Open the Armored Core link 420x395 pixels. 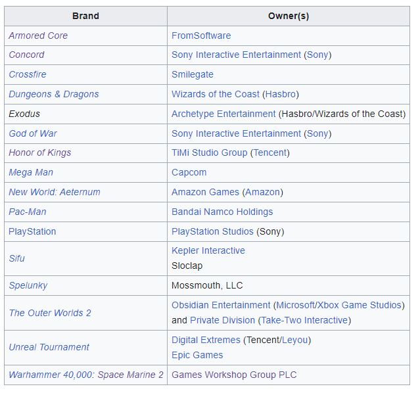(x=38, y=35)
